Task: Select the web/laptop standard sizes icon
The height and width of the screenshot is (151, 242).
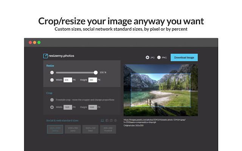Action: point(102,120)
